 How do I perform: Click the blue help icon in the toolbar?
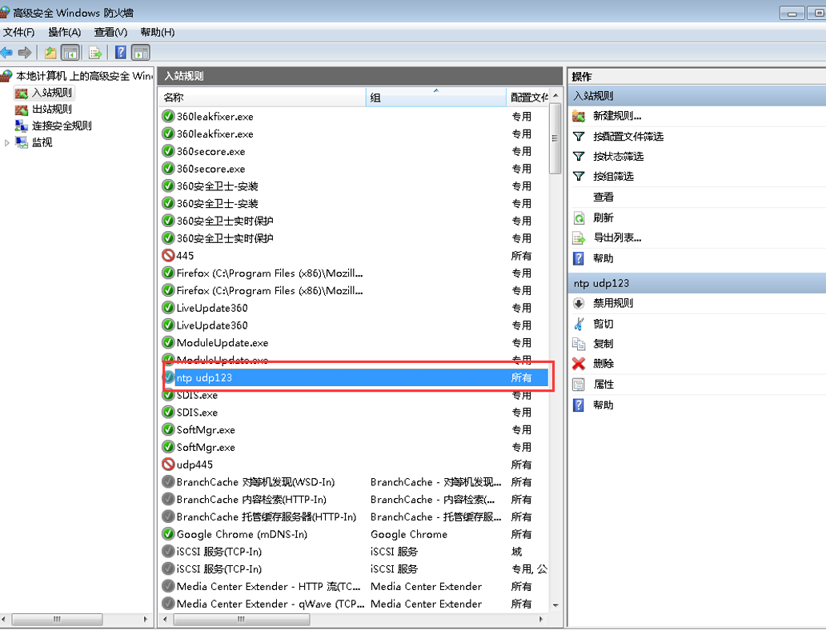coord(120,53)
